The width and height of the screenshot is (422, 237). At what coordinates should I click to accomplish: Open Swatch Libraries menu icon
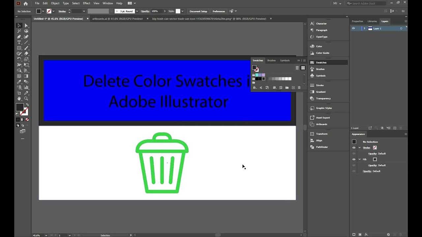point(255,88)
